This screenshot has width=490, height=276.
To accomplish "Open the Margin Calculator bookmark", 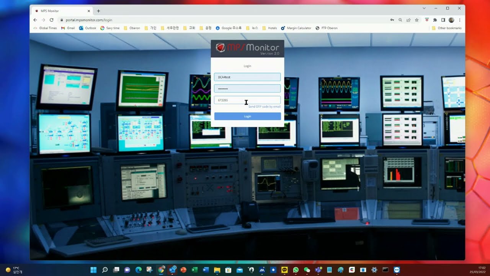I will point(296,28).
